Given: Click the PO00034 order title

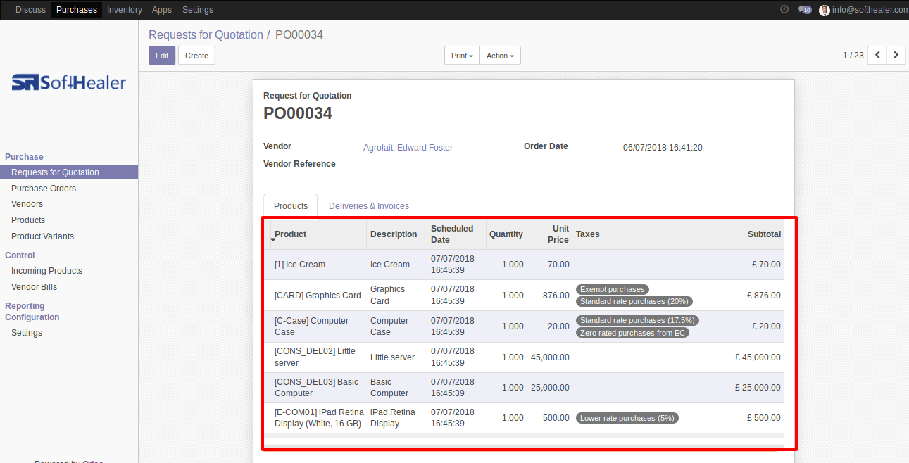Looking at the screenshot, I should pos(298,113).
